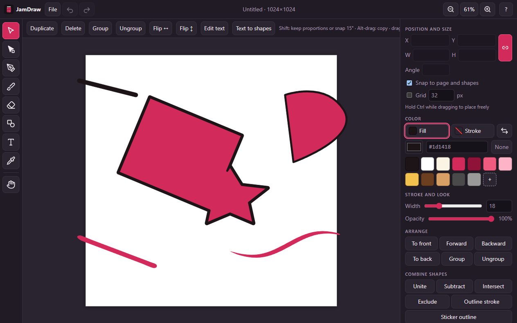517x323 pixels.
Task: Choose the dark brown swatch
Action: [427, 179]
